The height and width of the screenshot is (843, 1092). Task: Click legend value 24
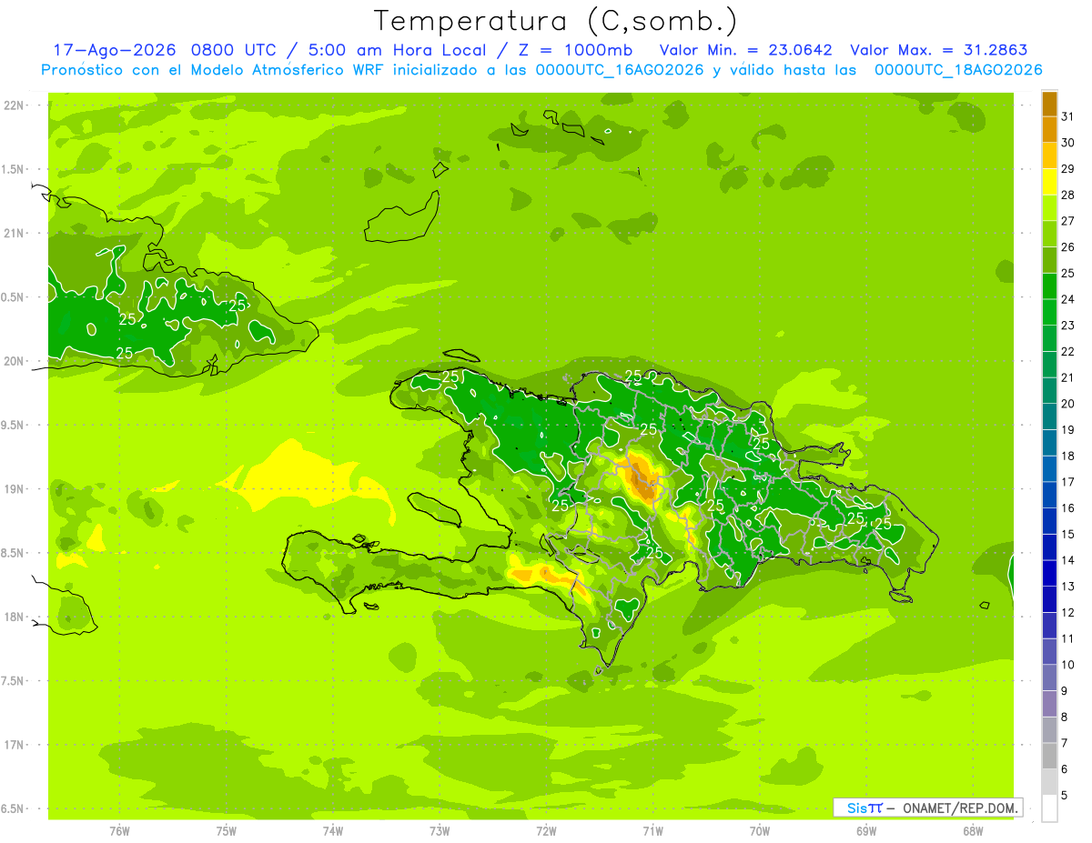coord(1068,299)
